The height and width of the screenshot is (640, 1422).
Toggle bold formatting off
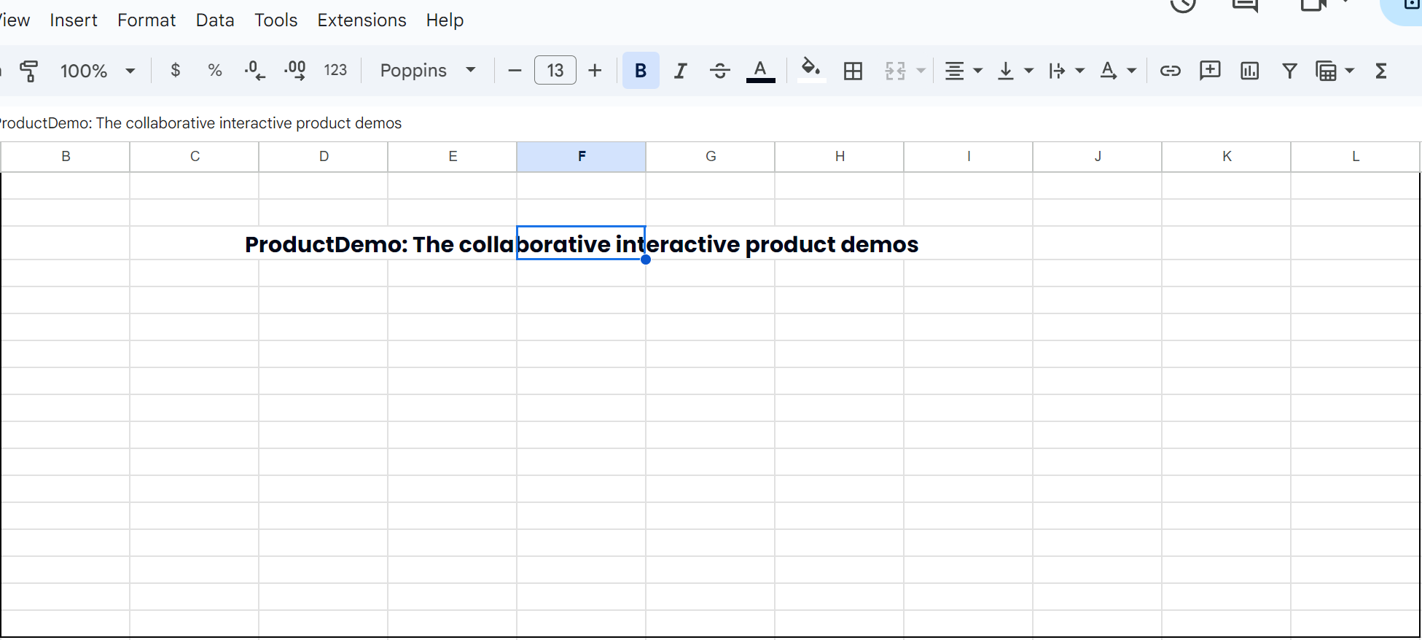tap(641, 71)
